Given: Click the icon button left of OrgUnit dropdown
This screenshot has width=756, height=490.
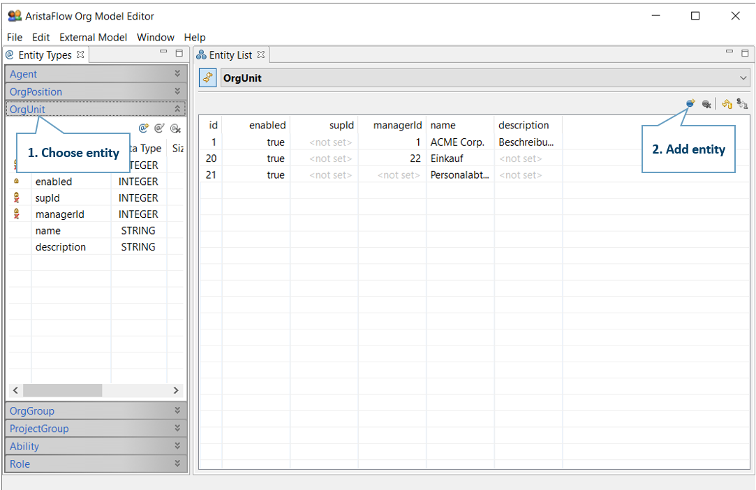Looking at the screenshot, I should point(208,78).
